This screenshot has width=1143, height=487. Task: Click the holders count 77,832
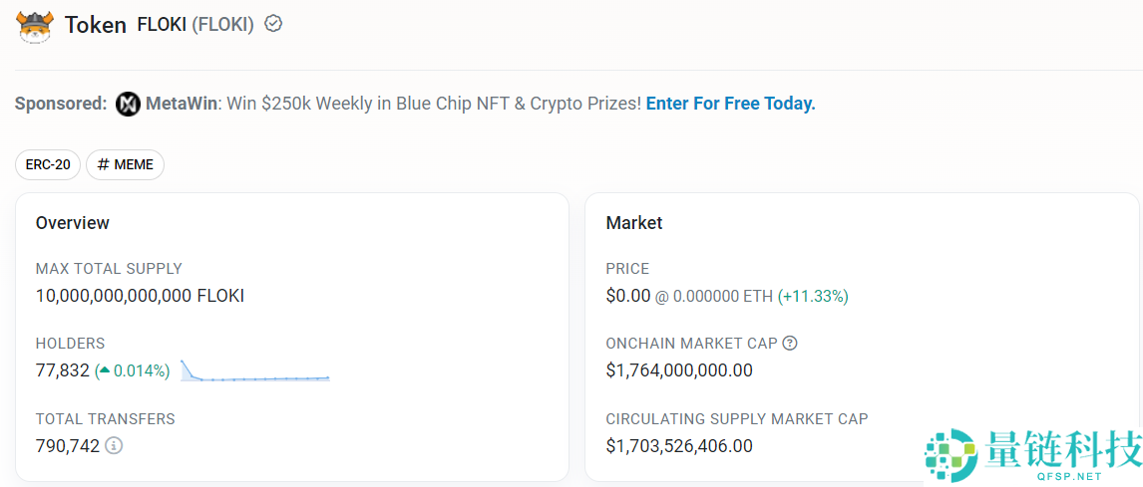(x=62, y=370)
